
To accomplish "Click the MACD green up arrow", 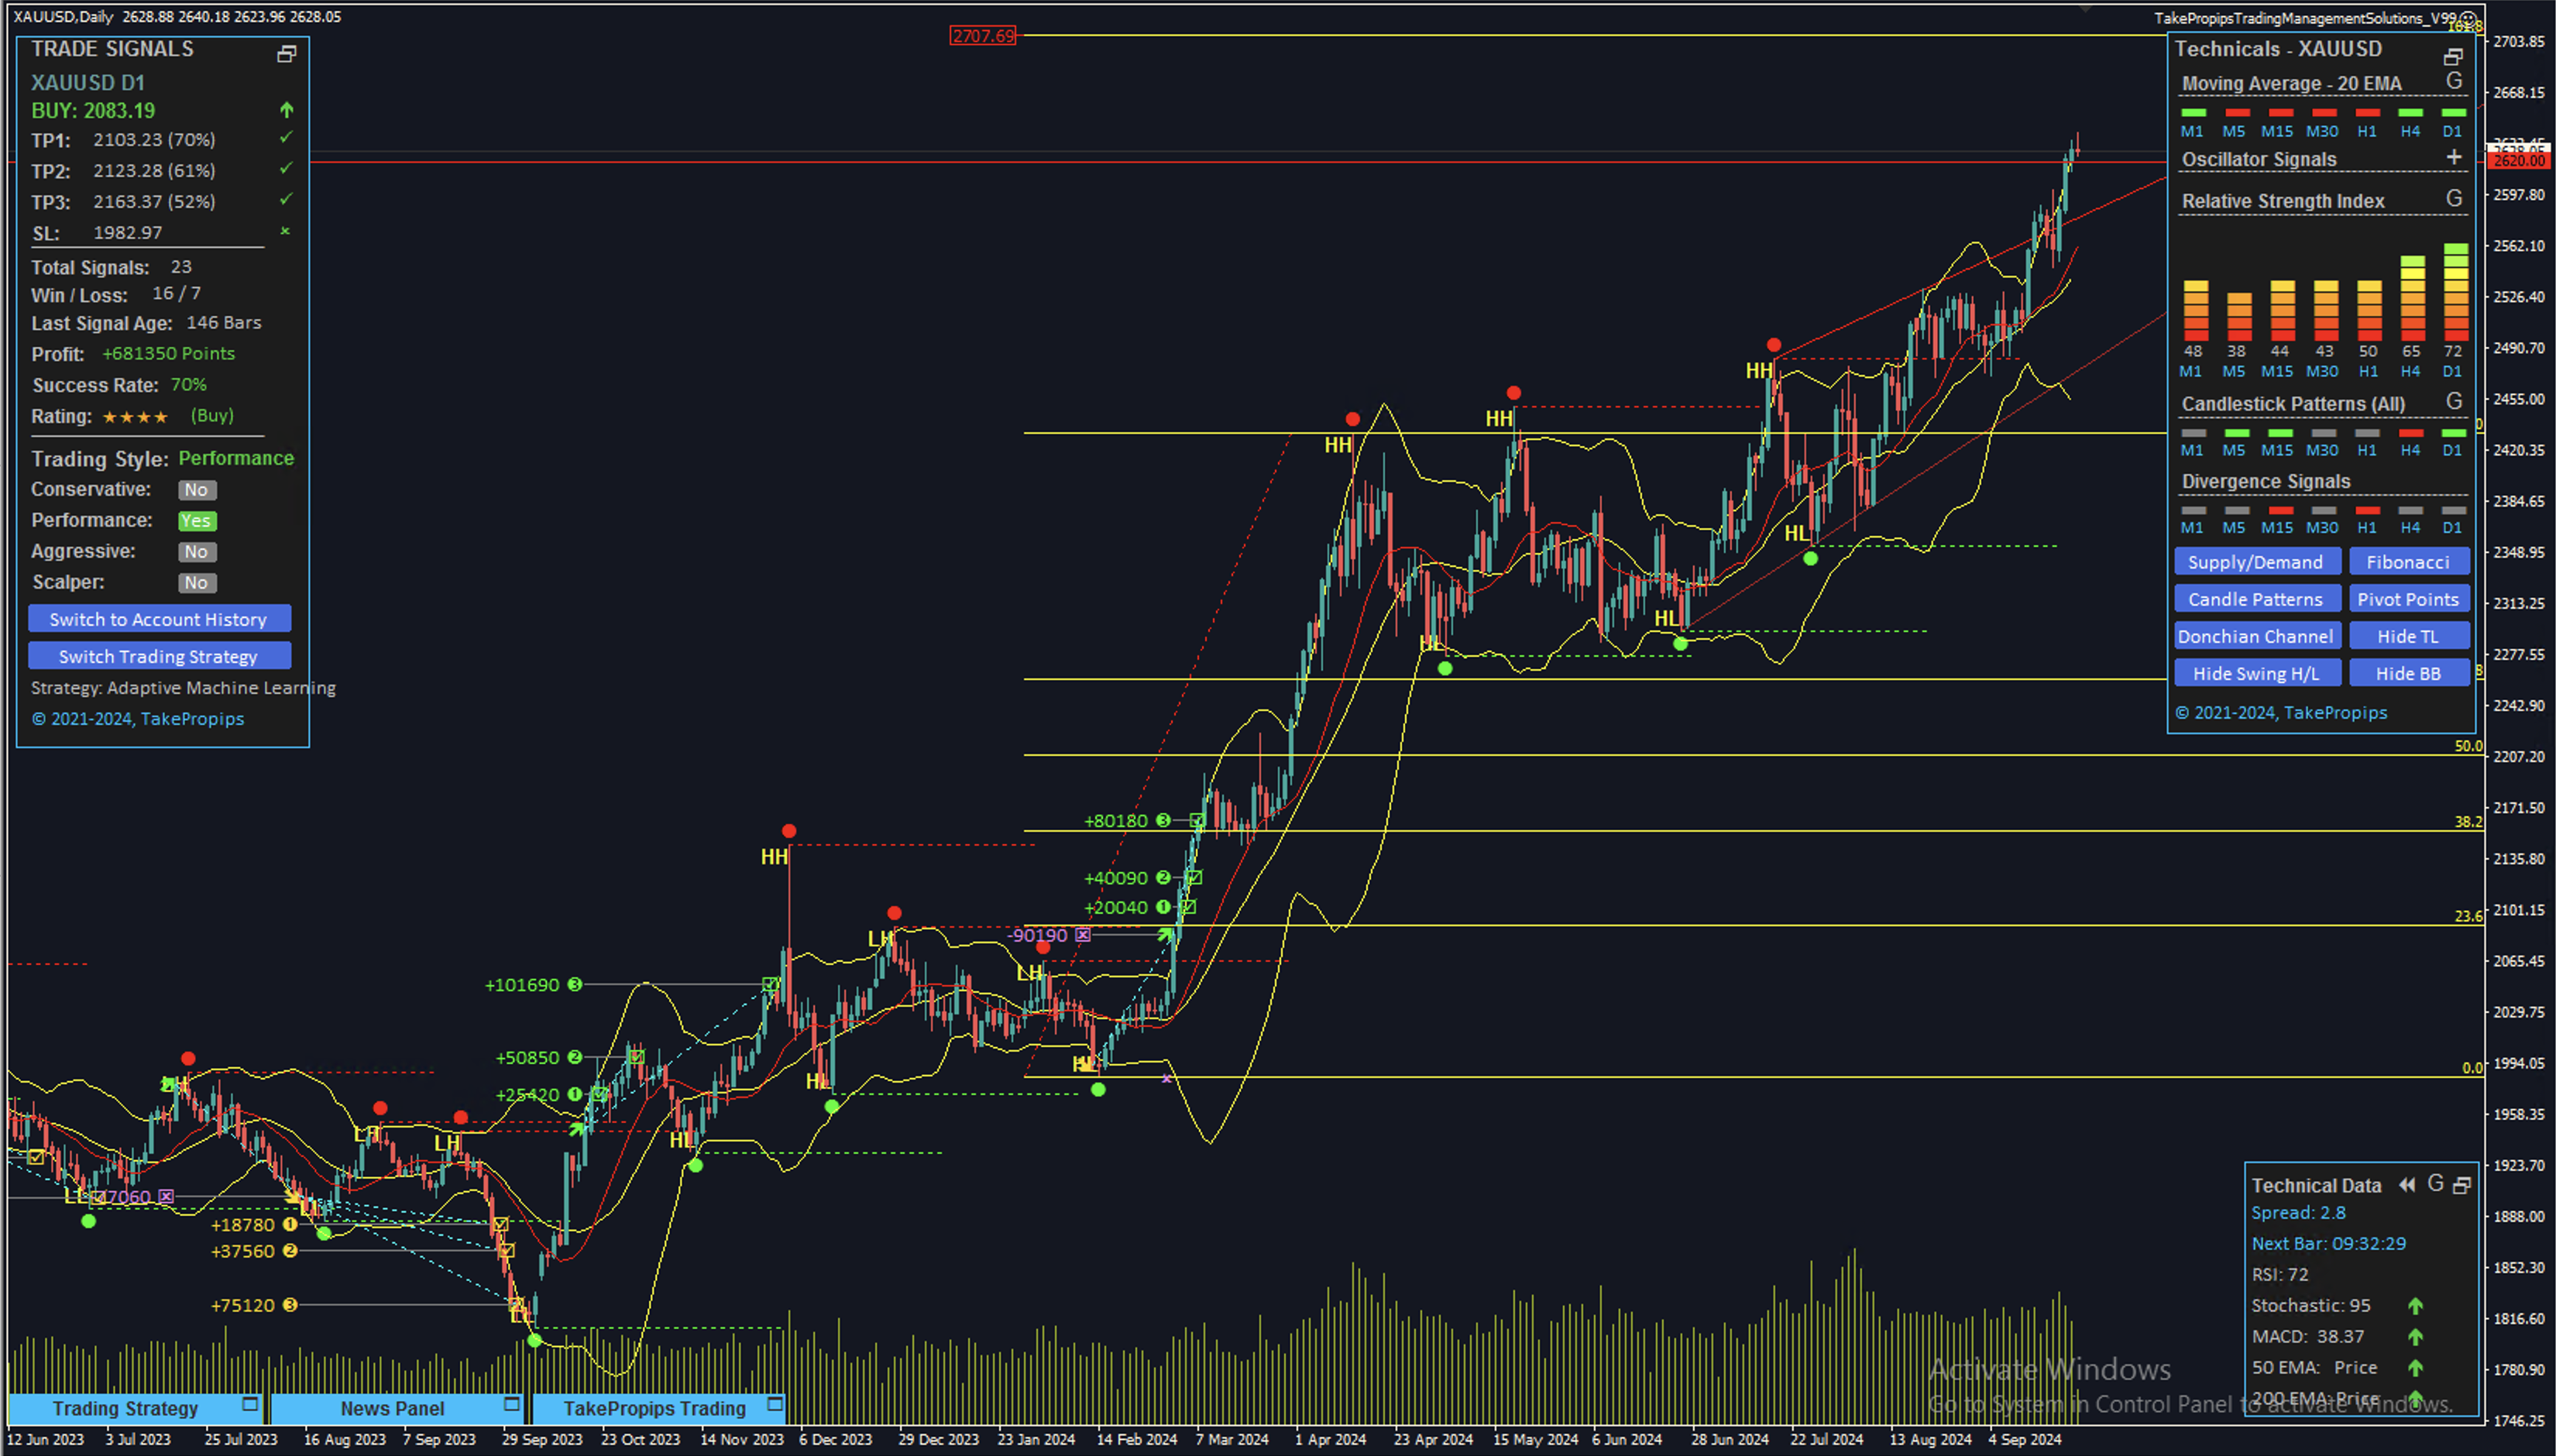I will pos(2415,1337).
